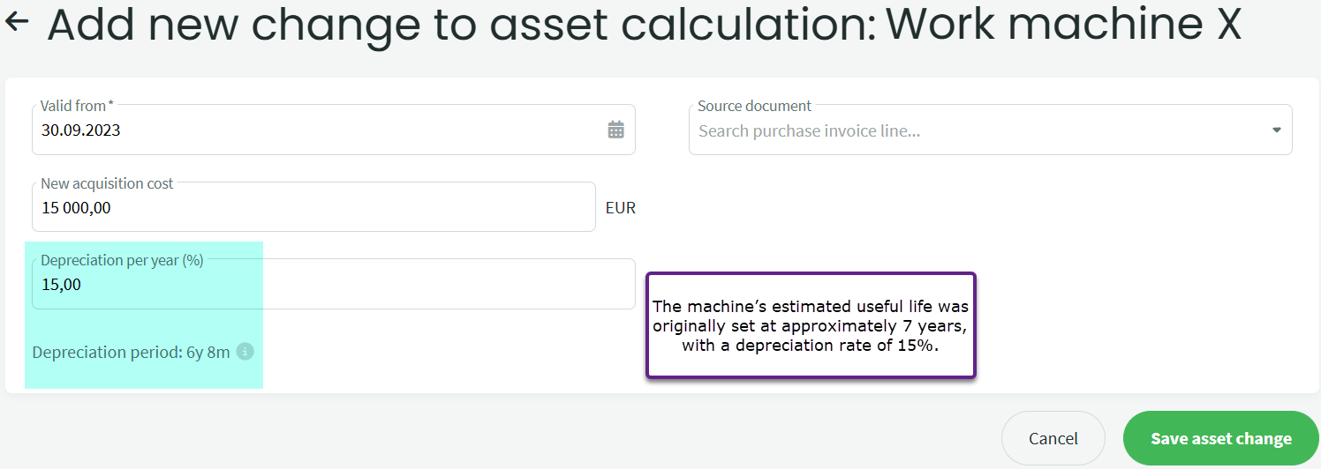This screenshot has height=469, width=1321.
Task: Click the Search purchase invoice line box
Action: [x=971, y=131]
